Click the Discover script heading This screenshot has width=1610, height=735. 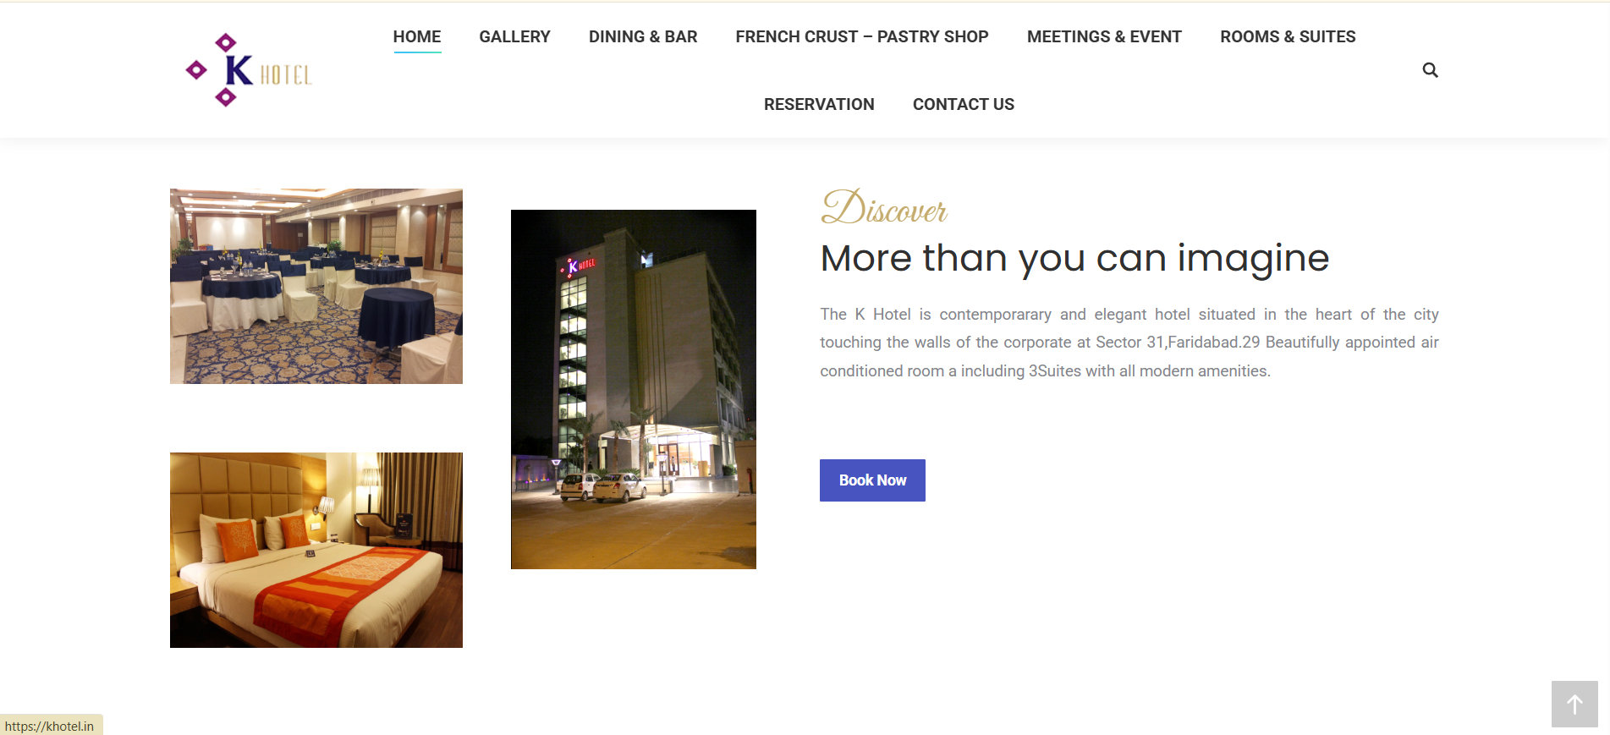[x=884, y=207]
